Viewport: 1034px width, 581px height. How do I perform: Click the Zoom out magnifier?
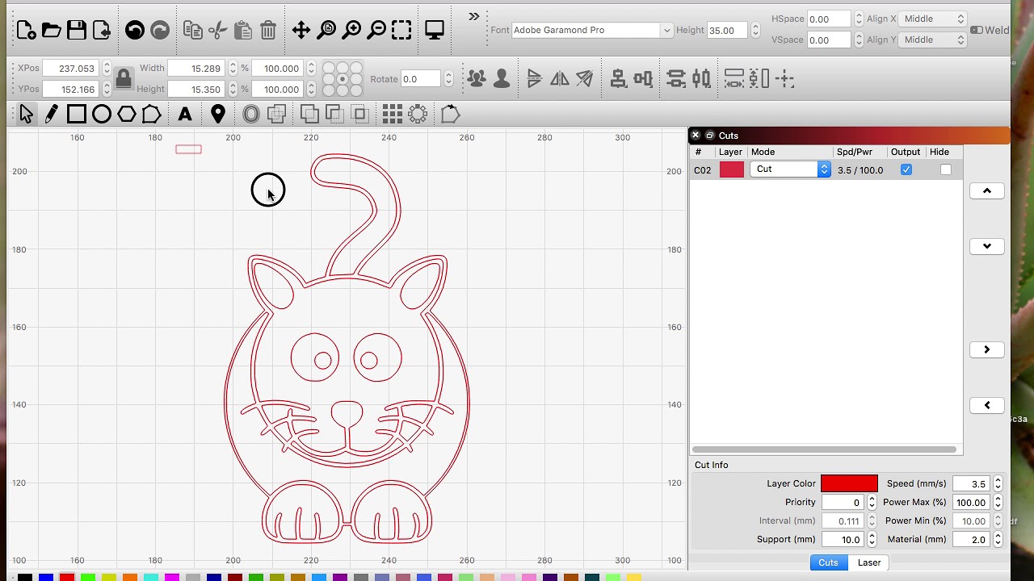[376, 31]
